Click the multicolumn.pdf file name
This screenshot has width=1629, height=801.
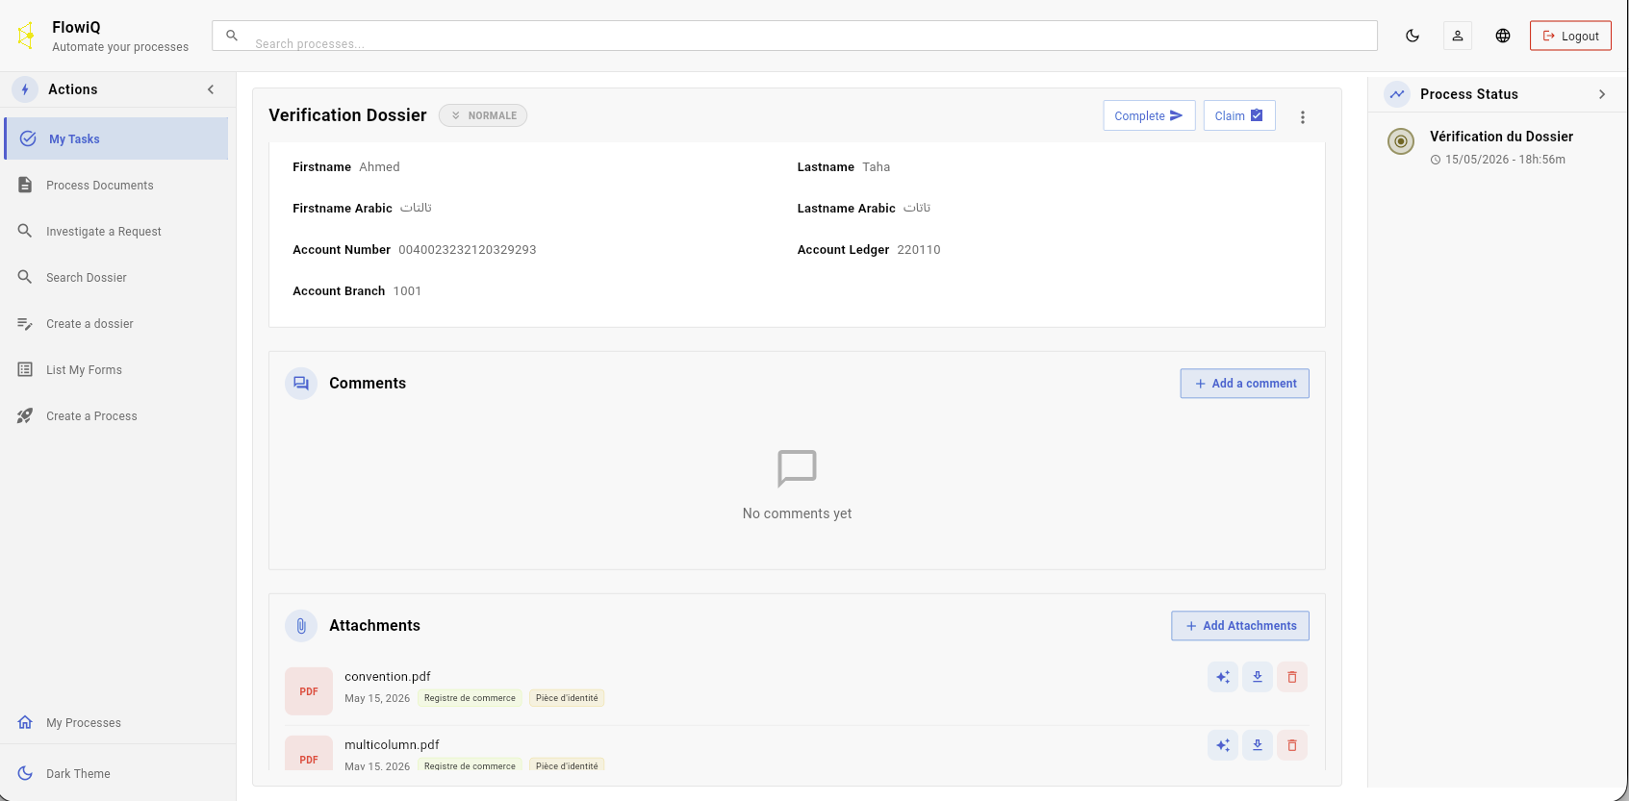(392, 744)
